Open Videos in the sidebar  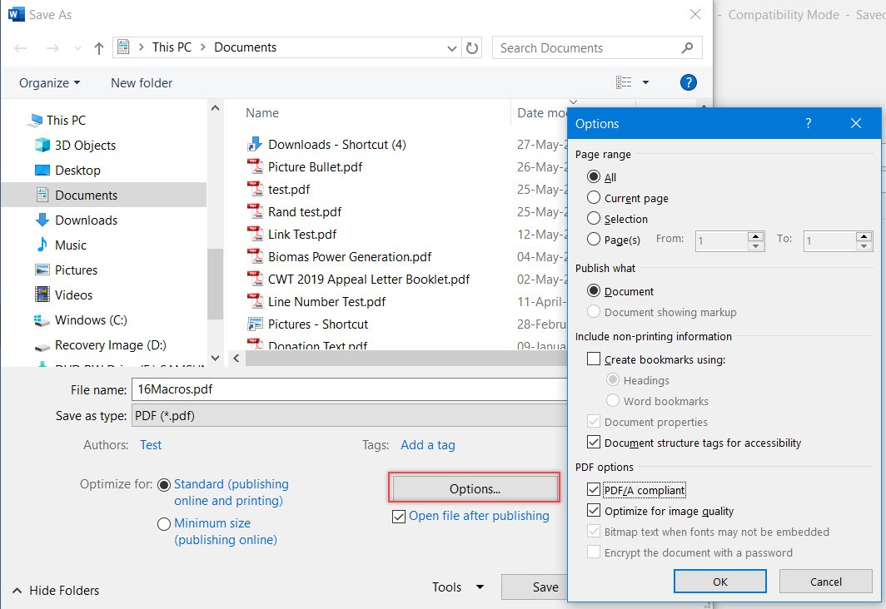pyautogui.click(x=73, y=295)
